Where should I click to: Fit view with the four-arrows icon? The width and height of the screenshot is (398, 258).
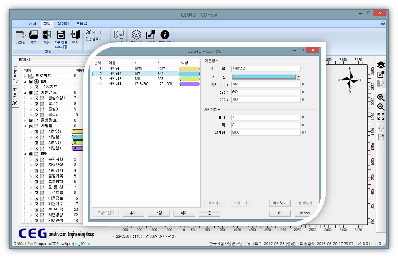coord(381,116)
